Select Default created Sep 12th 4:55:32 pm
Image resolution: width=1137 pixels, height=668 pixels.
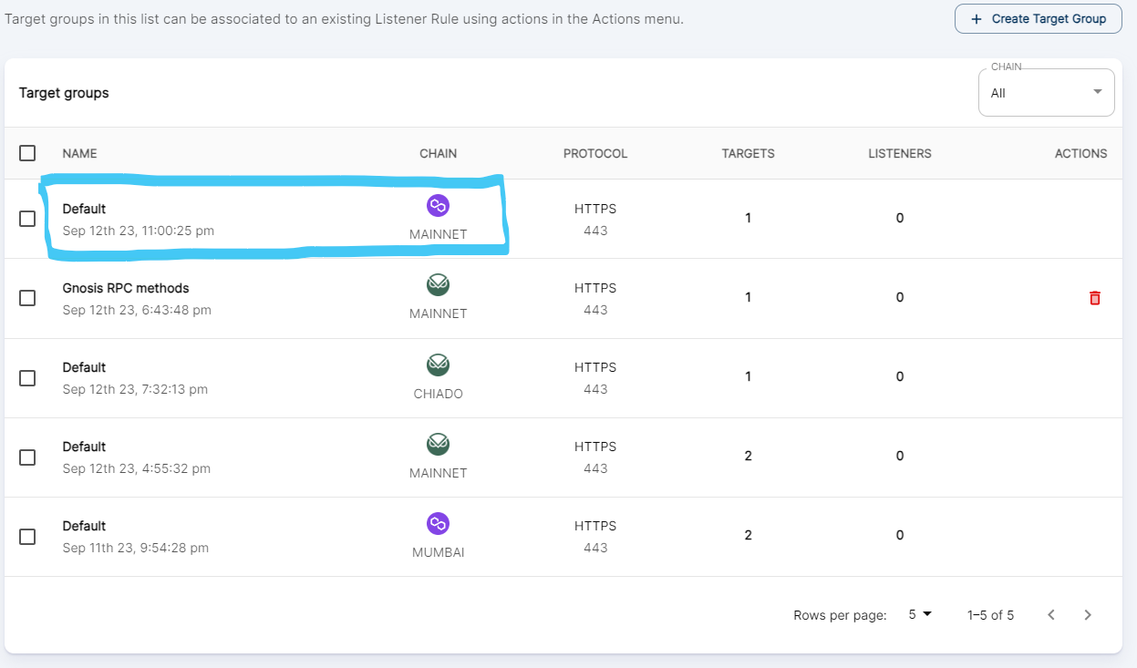click(x=84, y=447)
